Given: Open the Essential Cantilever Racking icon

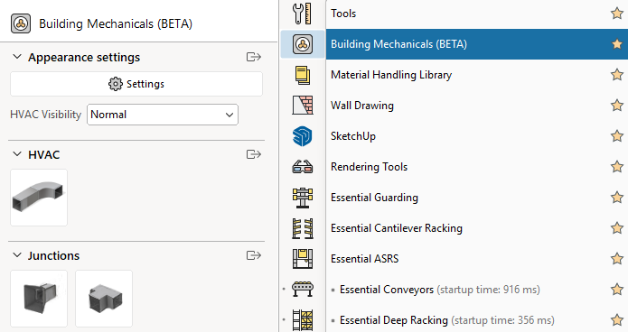Looking at the screenshot, I should point(303,228).
